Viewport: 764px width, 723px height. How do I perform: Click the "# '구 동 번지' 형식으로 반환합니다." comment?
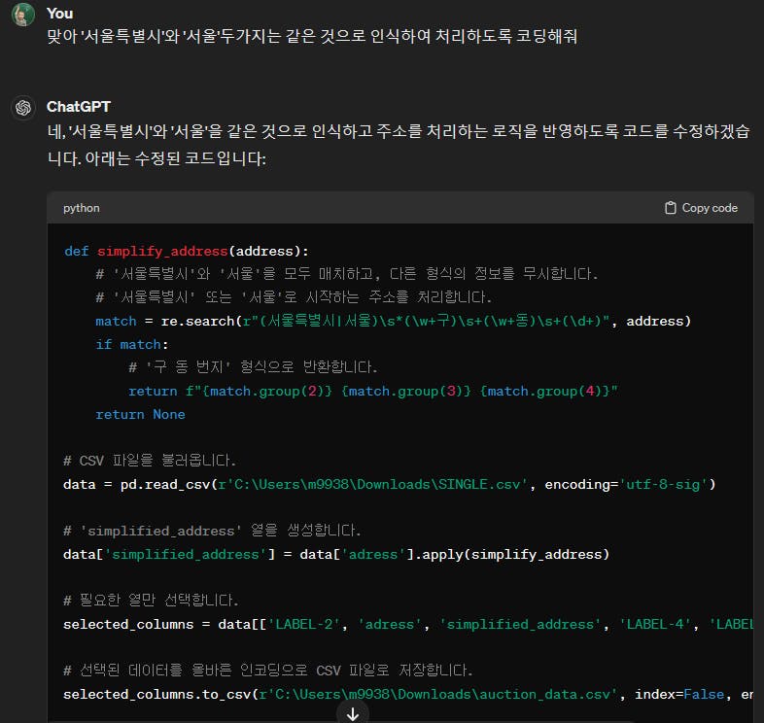tap(253, 367)
